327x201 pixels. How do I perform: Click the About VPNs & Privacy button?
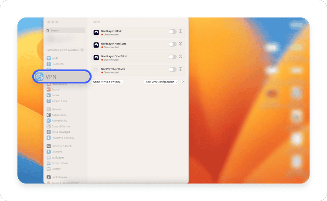click(x=108, y=82)
